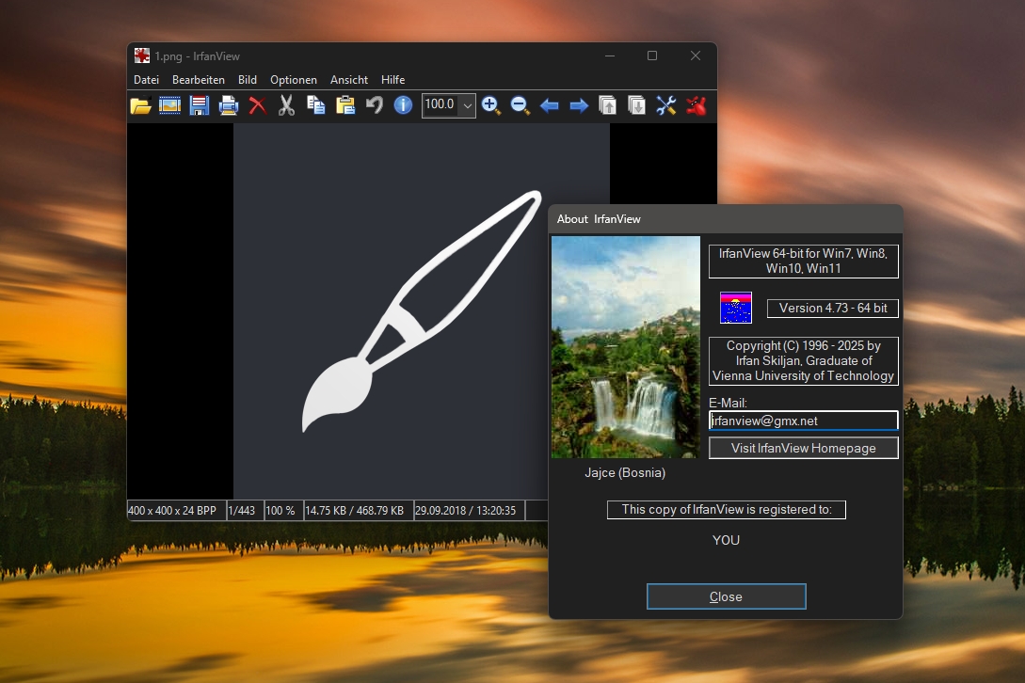Expand the zoom percentage dropdown
Image resolution: width=1025 pixels, height=683 pixels.
tap(467, 105)
